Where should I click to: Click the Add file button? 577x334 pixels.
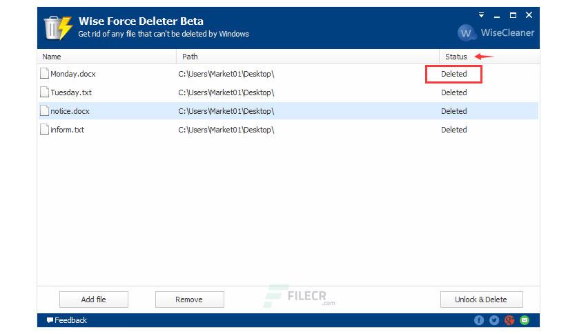tap(93, 299)
